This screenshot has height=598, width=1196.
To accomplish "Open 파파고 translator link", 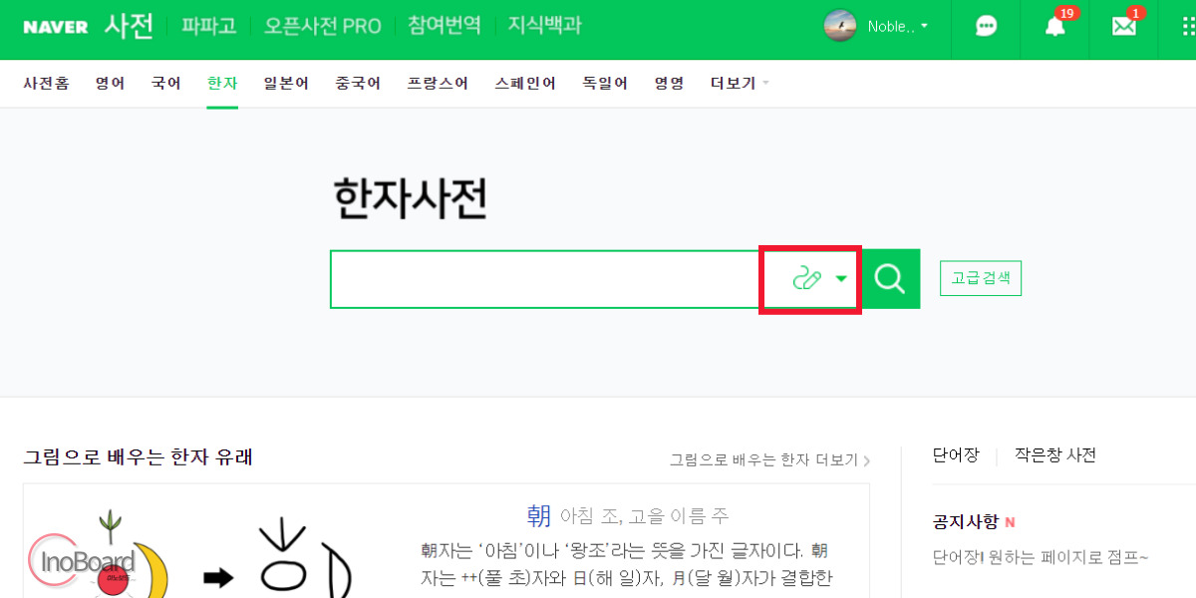I will click(209, 26).
